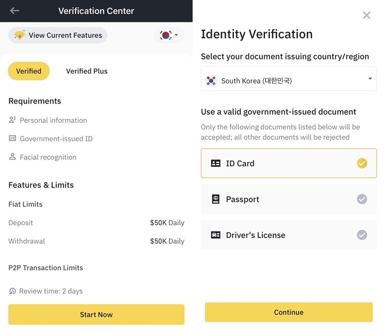Click the Government-issued ID card icon
385x330 pixels.
(12, 138)
